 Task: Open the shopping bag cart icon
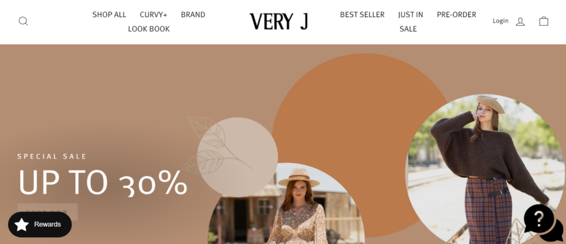point(544,22)
